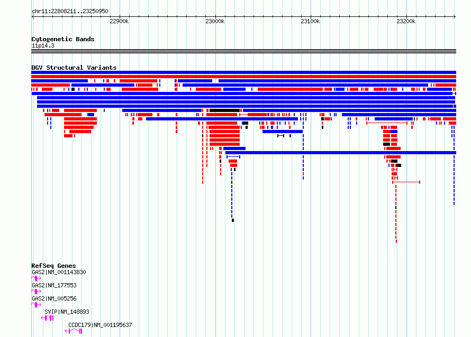Screen dimensions: 471x337
Task: Open the GAS2|NM_177553 gene label
Action: tap(54, 285)
